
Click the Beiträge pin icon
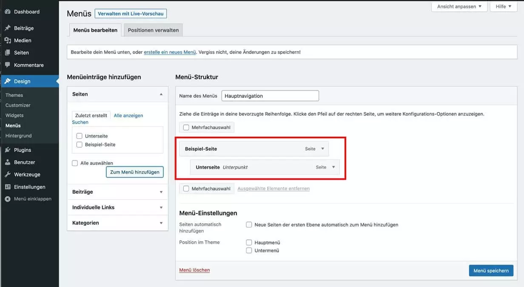pyautogui.click(x=8, y=28)
